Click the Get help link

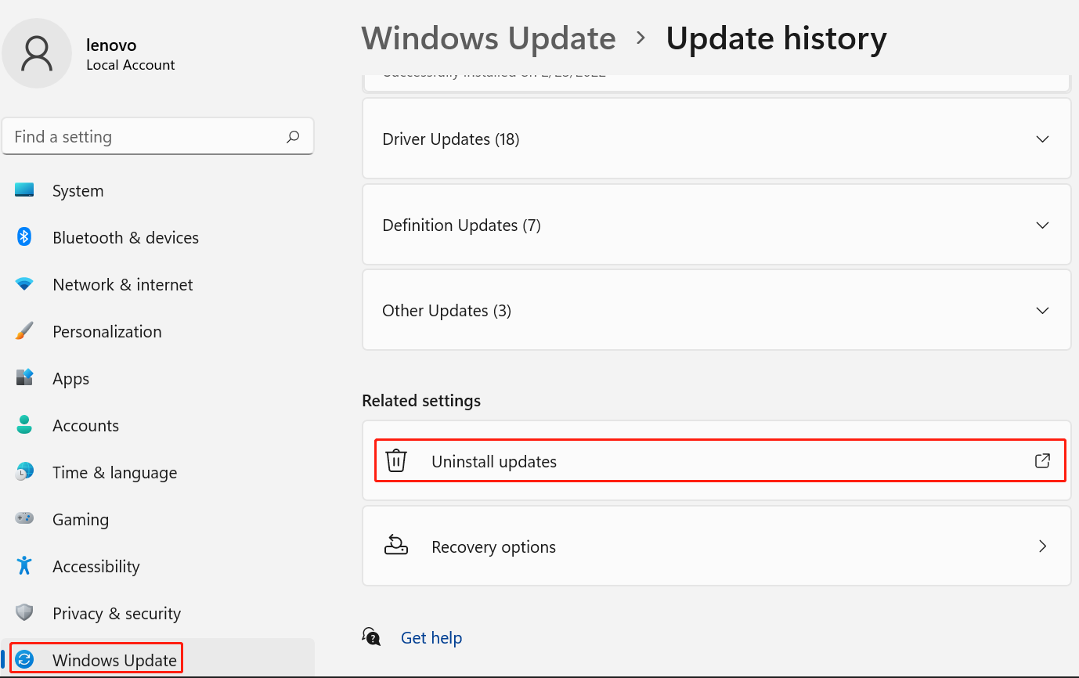click(431, 637)
